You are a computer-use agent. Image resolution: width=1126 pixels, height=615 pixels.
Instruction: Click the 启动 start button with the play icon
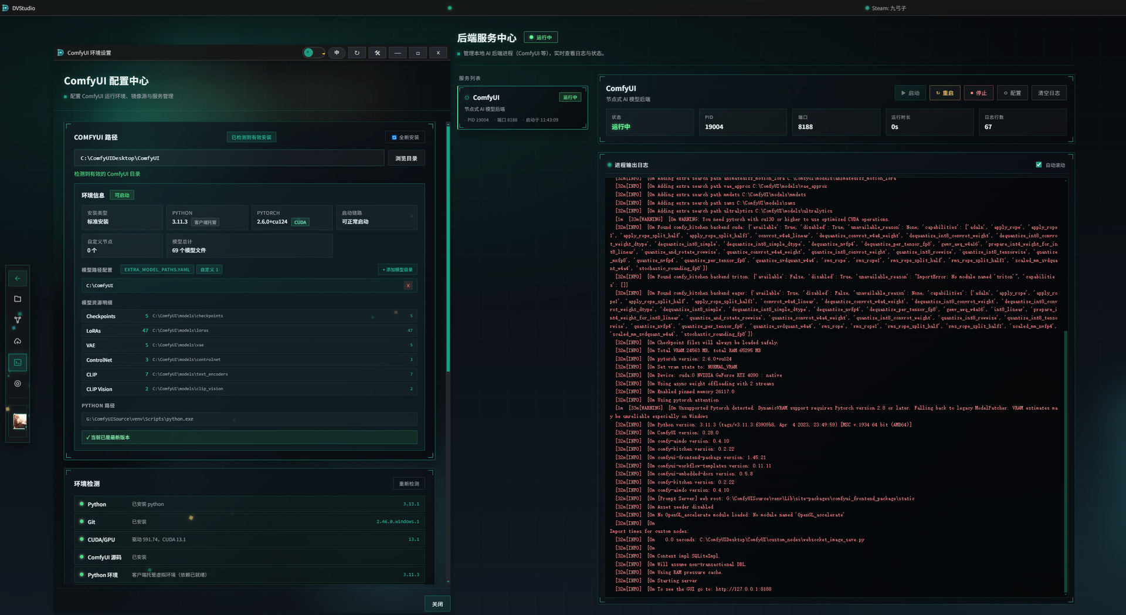click(x=910, y=93)
